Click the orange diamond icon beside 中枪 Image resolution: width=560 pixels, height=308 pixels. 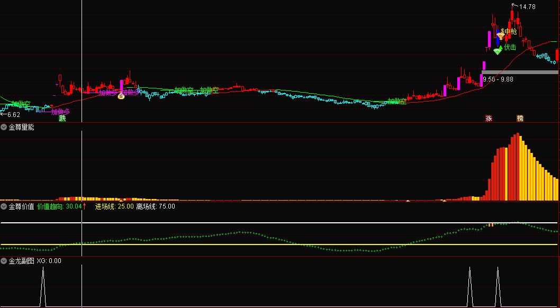[x=500, y=35]
